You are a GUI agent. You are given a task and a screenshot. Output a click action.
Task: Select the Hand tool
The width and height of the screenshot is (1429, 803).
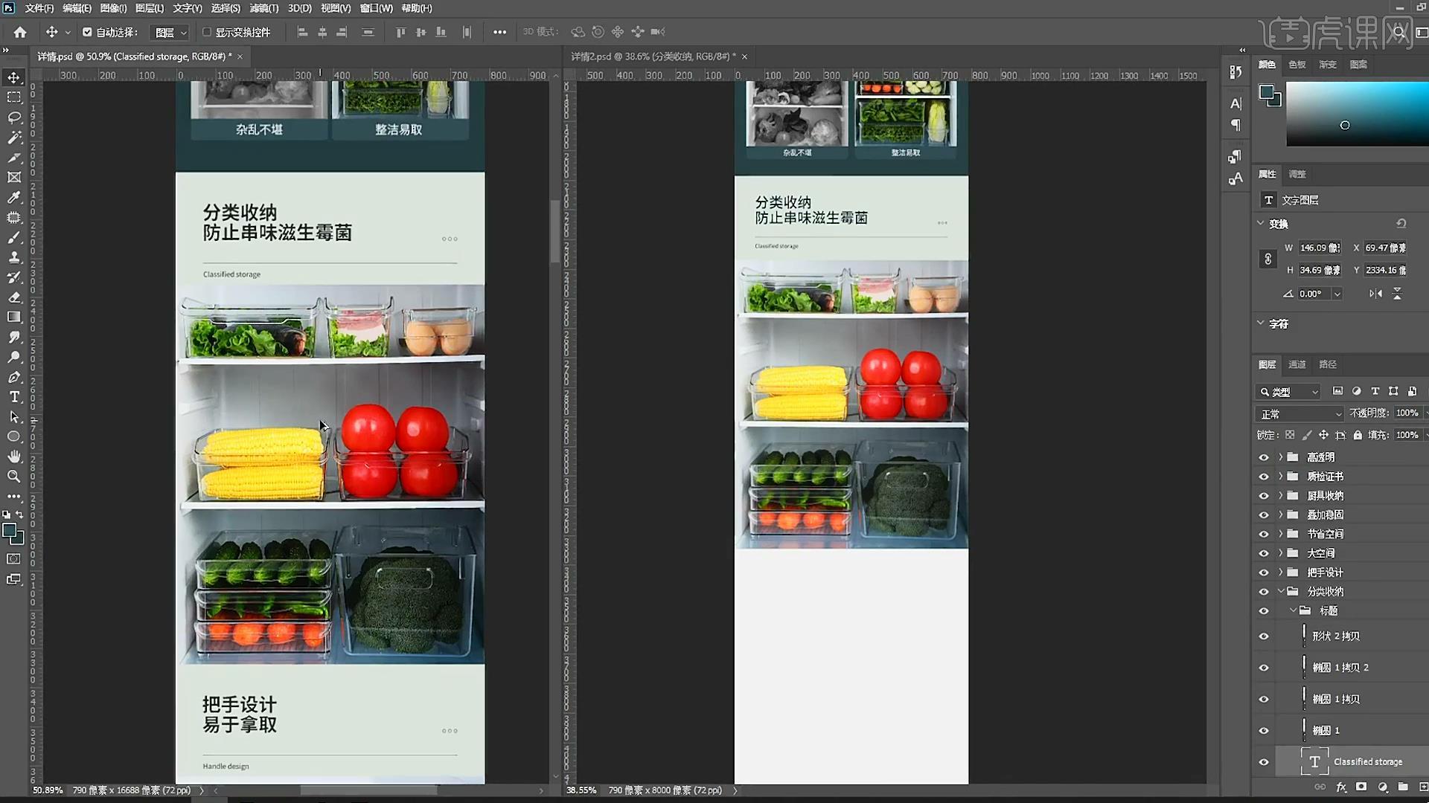(x=14, y=457)
